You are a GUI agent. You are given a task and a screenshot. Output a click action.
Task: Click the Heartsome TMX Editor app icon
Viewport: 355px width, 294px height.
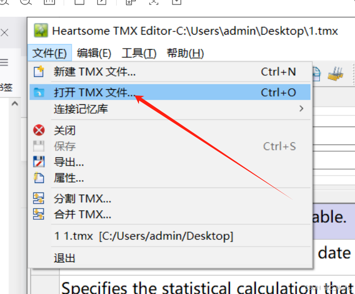click(x=41, y=30)
